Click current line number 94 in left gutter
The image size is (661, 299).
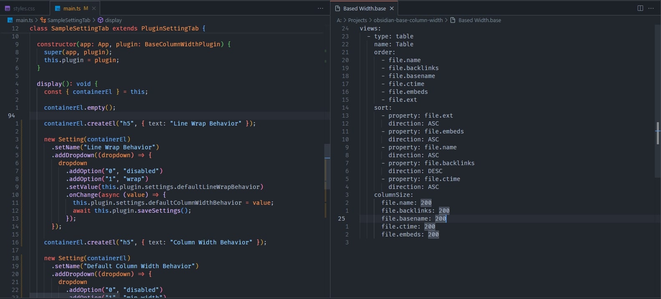click(x=11, y=116)
